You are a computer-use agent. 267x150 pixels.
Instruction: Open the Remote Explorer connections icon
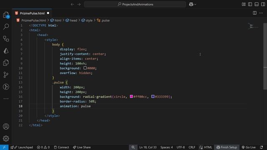(x=6, y=39)
